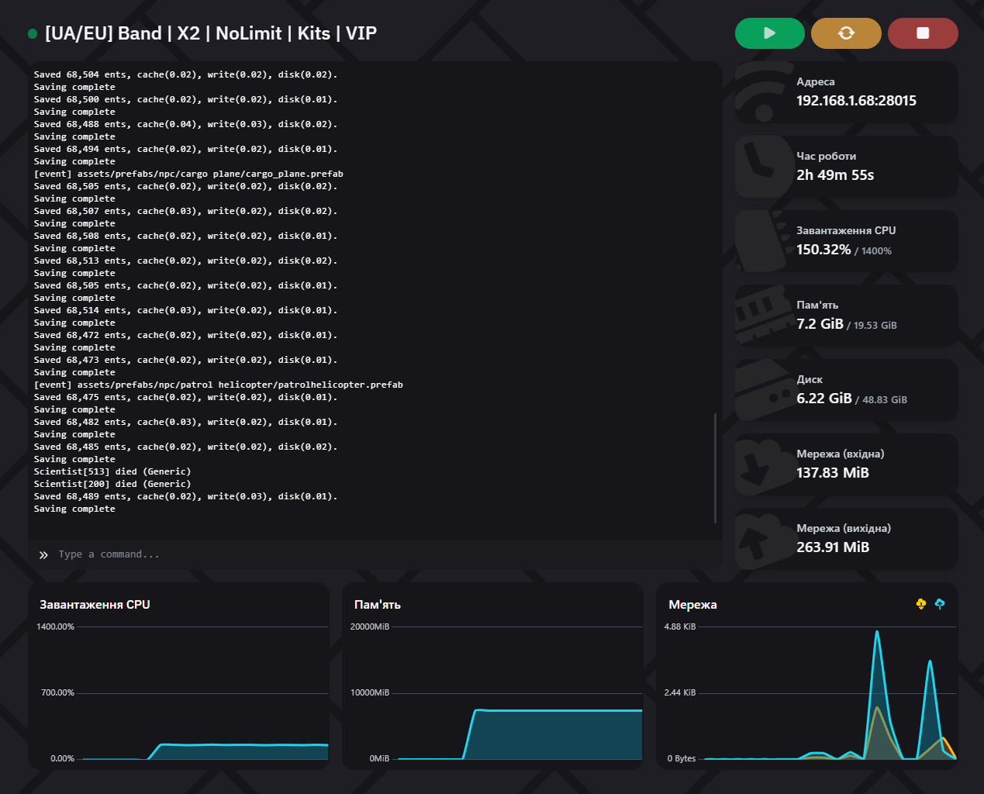Viewport: 984px width, 794px height.
Task: Click the '/ 19.53 GiB' memory limit text
Action: [872, 326]
